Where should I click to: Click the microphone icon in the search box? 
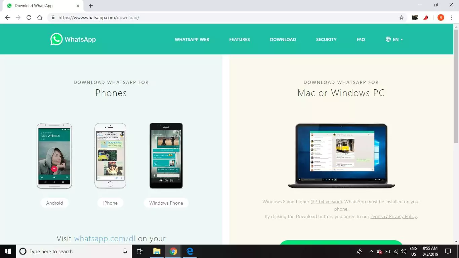click(x=125, y=251)
